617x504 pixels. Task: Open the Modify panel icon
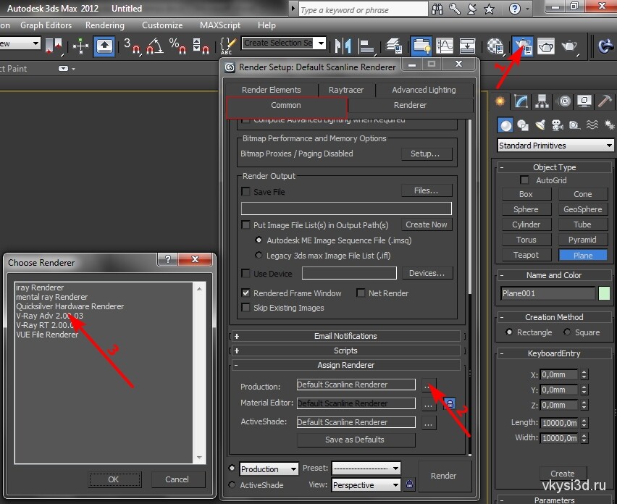tap(521, 101)
